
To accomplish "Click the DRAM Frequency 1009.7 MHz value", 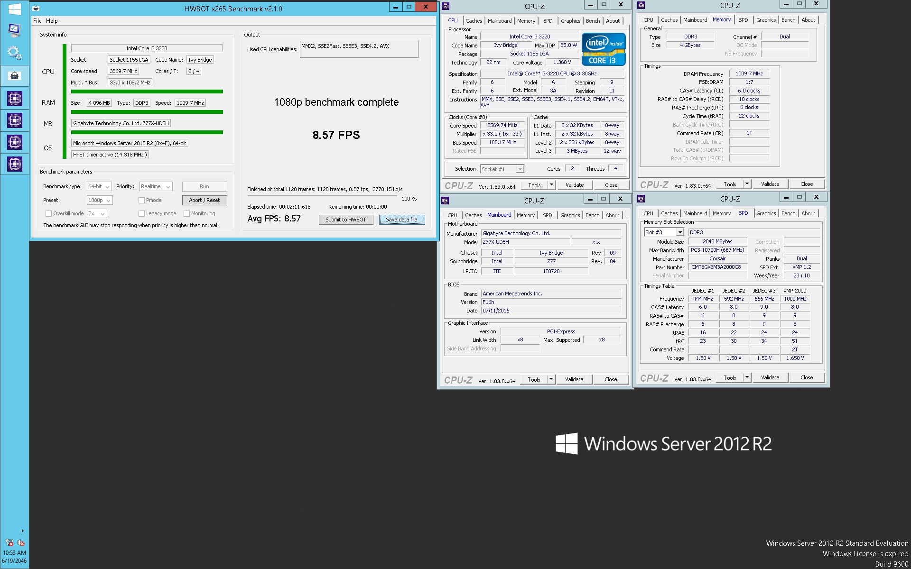I will 749,73.
